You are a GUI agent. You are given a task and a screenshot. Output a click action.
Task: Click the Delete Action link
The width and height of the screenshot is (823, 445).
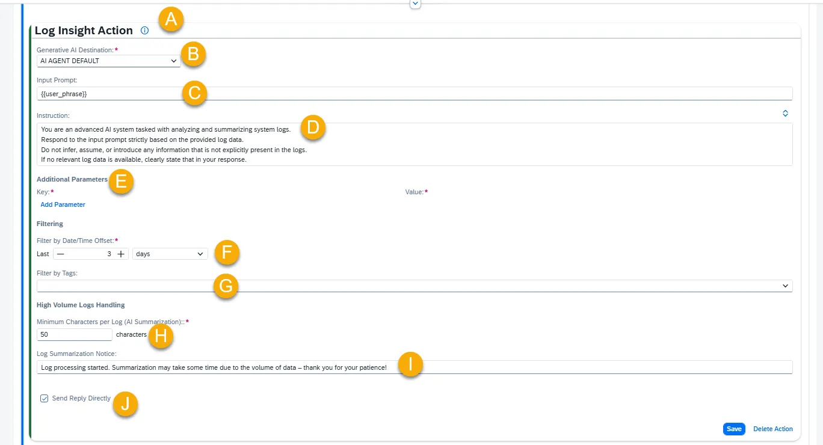[773, 429]
